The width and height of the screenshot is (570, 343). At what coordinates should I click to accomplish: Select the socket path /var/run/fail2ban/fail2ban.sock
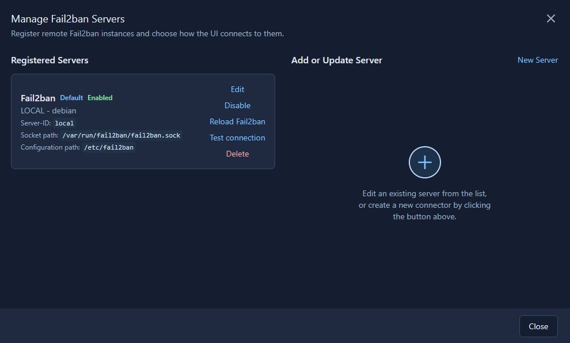point(121,135)
